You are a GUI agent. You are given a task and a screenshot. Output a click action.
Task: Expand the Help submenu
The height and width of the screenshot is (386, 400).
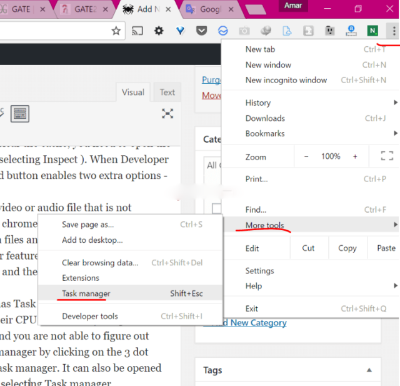[x=310, y=286]
